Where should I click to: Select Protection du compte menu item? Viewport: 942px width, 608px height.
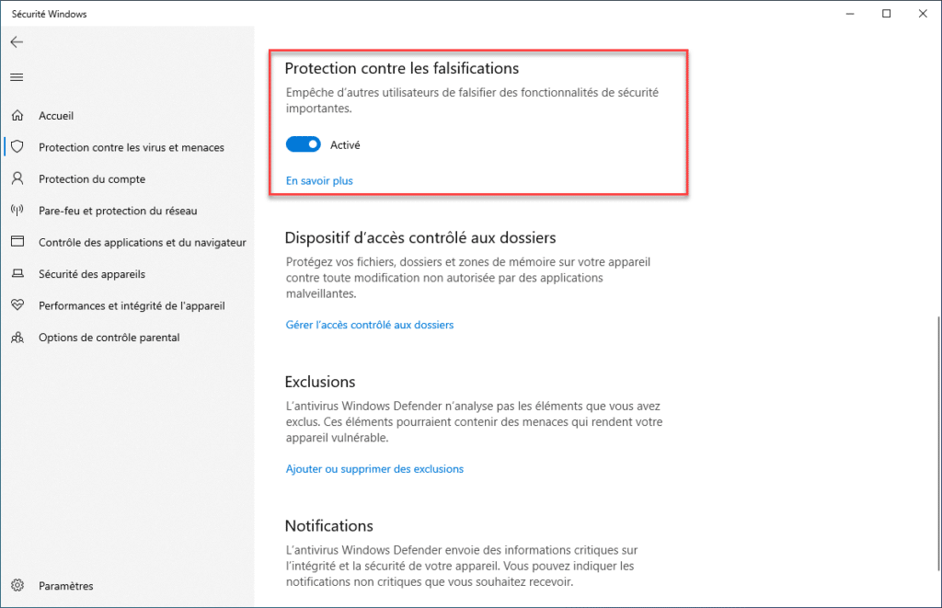92,179
